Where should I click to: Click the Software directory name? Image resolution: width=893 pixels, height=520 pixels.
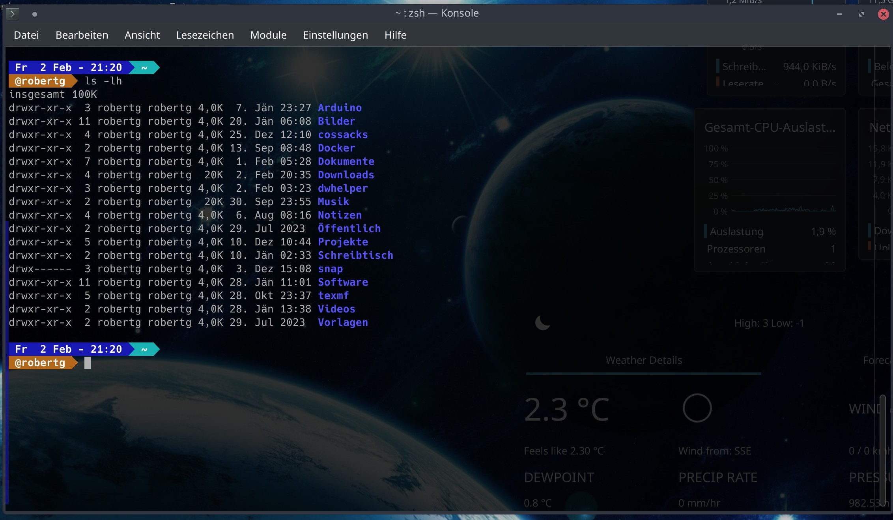click(x=343, y=282)
